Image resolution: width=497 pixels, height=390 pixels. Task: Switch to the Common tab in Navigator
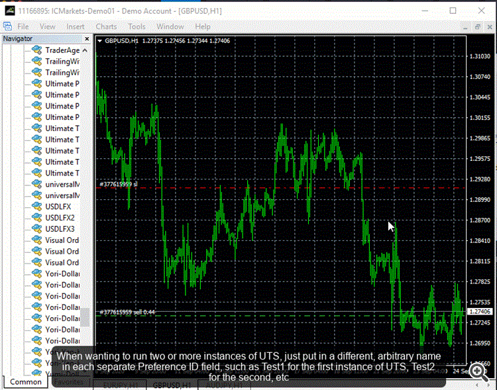[x=26, y=382]
